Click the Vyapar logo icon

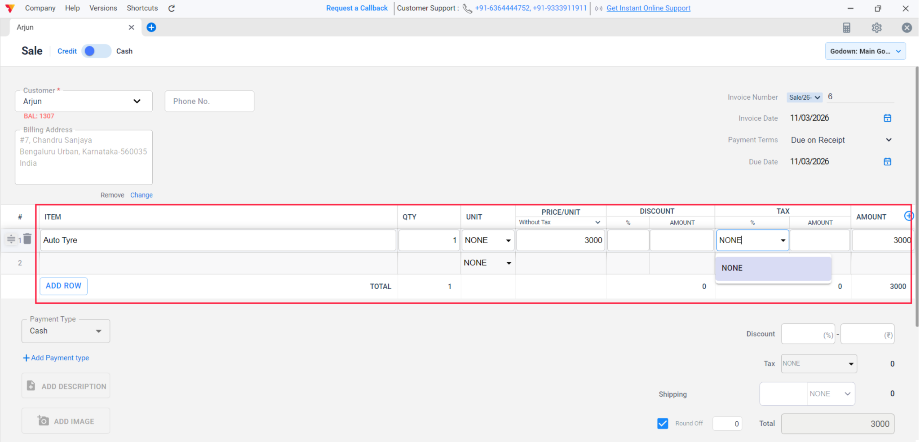(10, 8)
